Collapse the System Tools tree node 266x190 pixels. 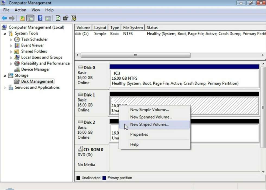5,34
